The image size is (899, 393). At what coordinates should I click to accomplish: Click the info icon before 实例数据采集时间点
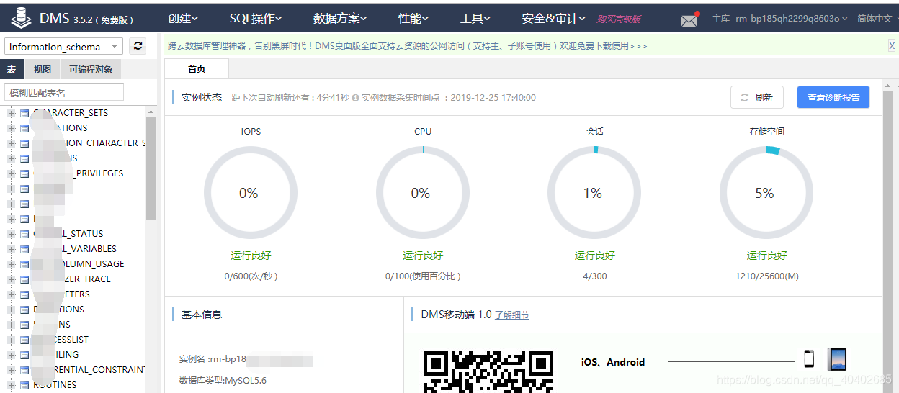click(x=355, y=98)
